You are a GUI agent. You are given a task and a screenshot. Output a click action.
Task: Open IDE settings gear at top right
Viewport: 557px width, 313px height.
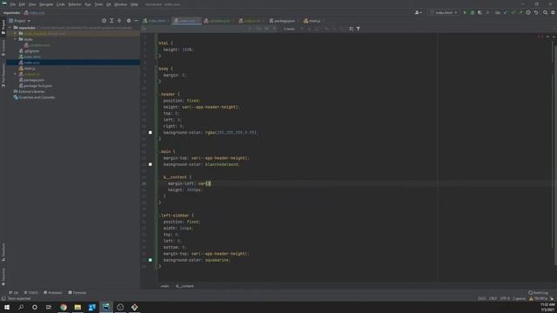point(553,12)
